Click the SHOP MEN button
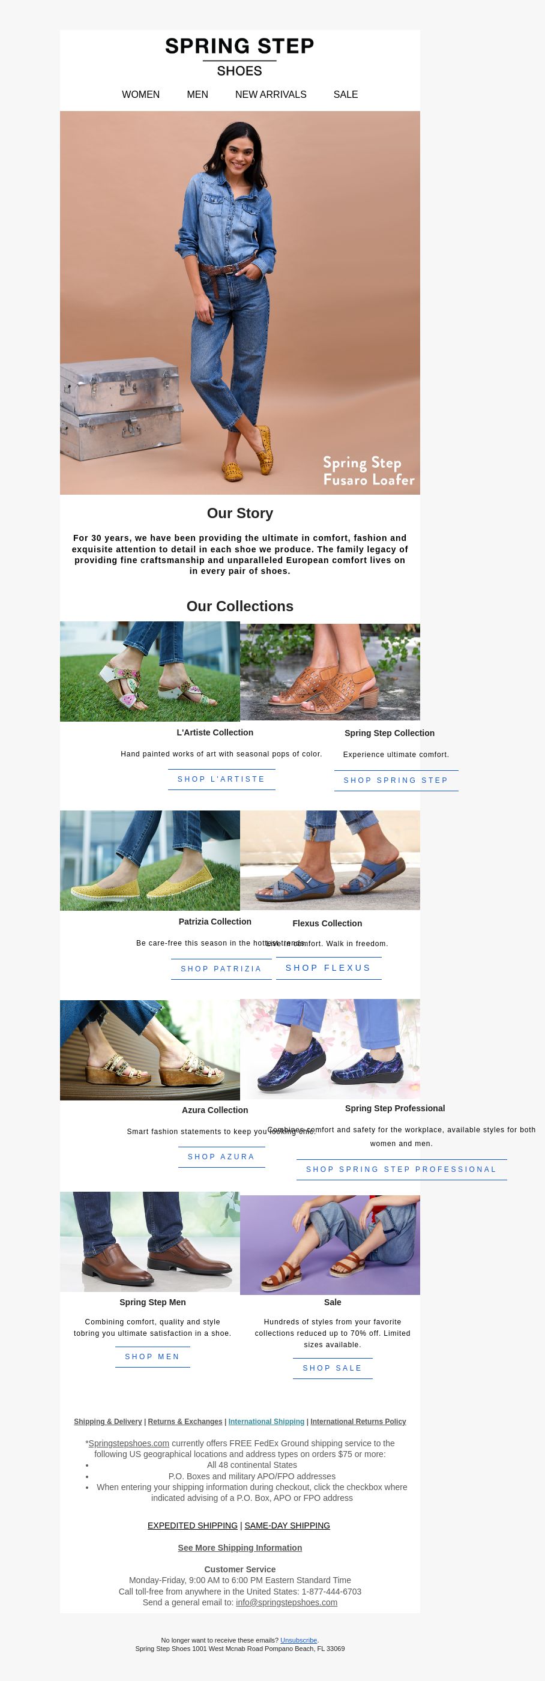Viewport: 545px width, 1681px height. (152, 1357)
